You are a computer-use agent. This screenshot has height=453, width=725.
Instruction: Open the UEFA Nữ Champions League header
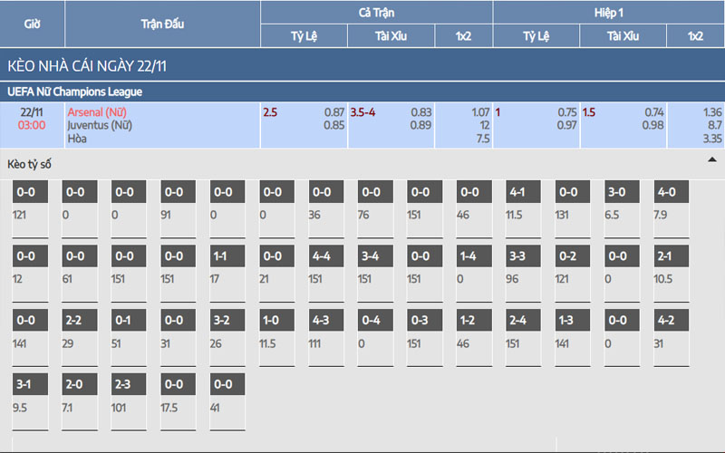(75, 92)
